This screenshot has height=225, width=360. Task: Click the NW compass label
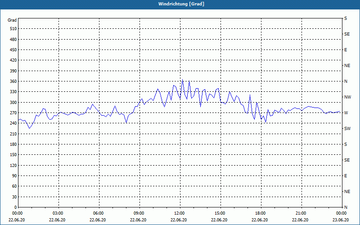347,97
